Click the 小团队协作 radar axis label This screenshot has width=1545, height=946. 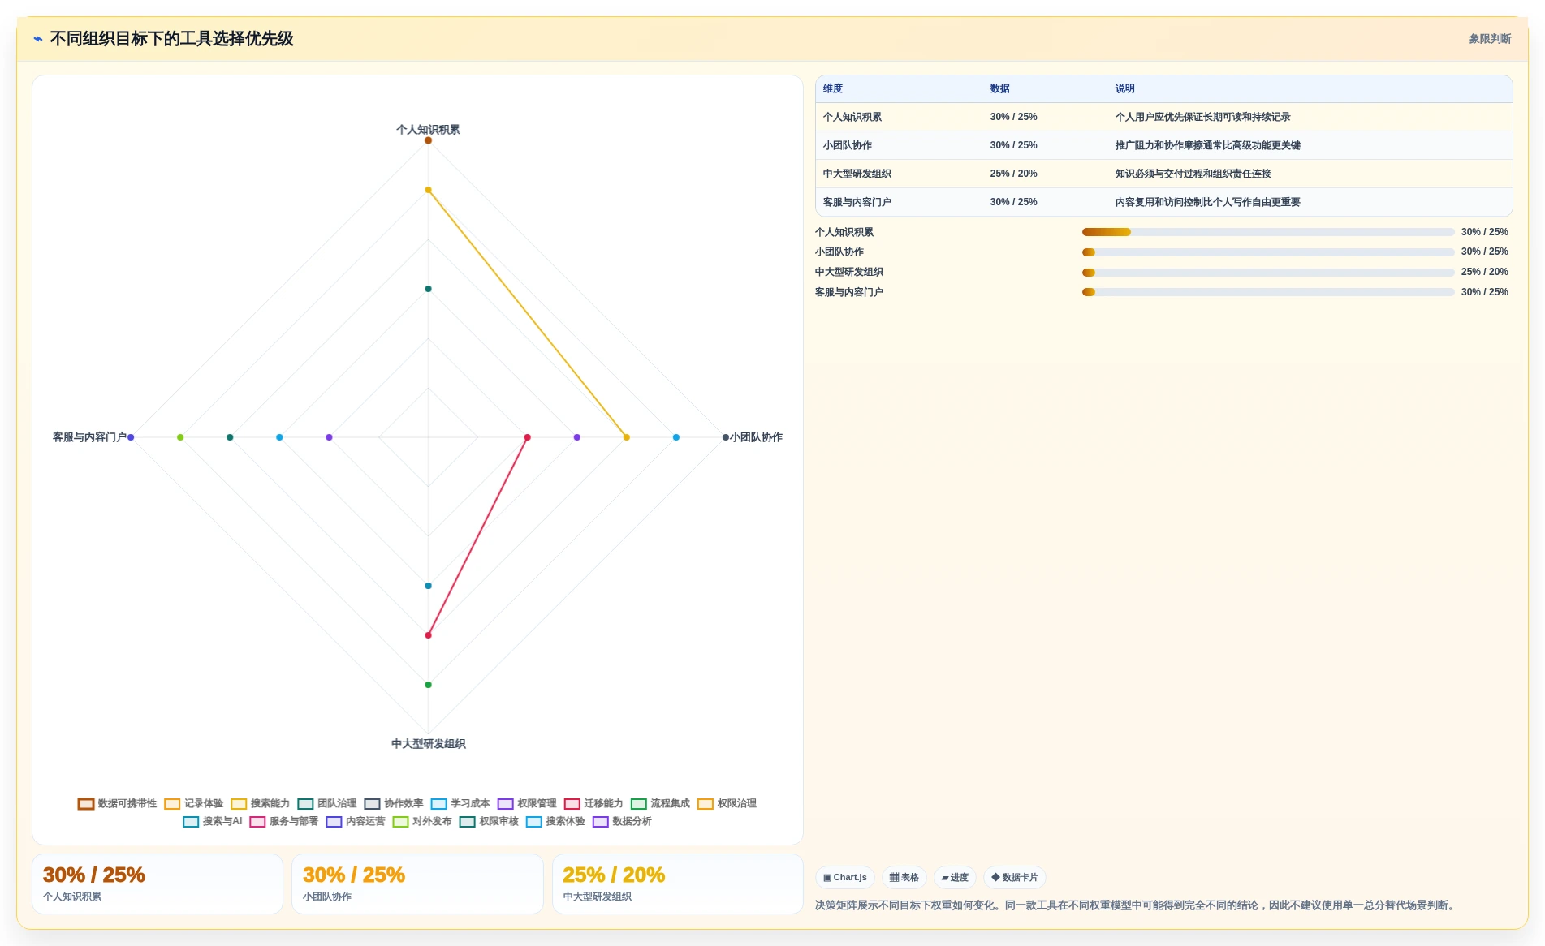(x=756, y=437)
